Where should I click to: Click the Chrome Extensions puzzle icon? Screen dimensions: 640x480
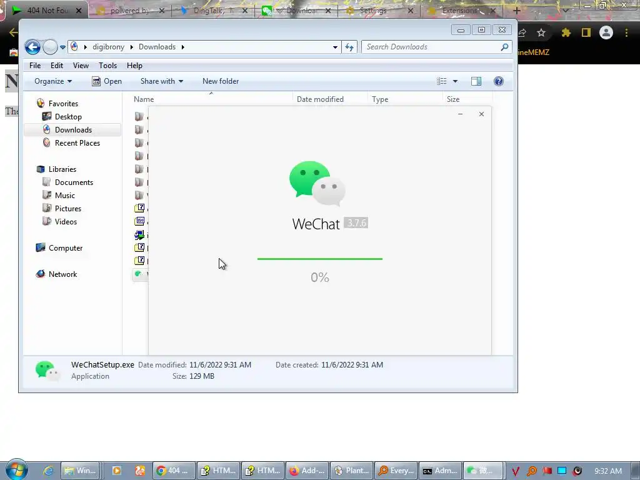point(566,32)
